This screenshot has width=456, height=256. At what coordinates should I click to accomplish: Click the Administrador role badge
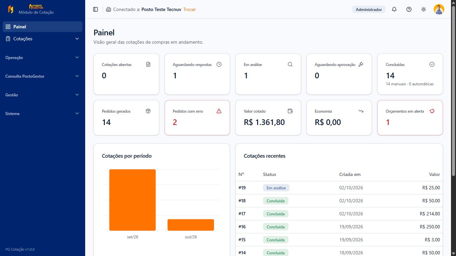pyautogui.click(x=369, y=9)
